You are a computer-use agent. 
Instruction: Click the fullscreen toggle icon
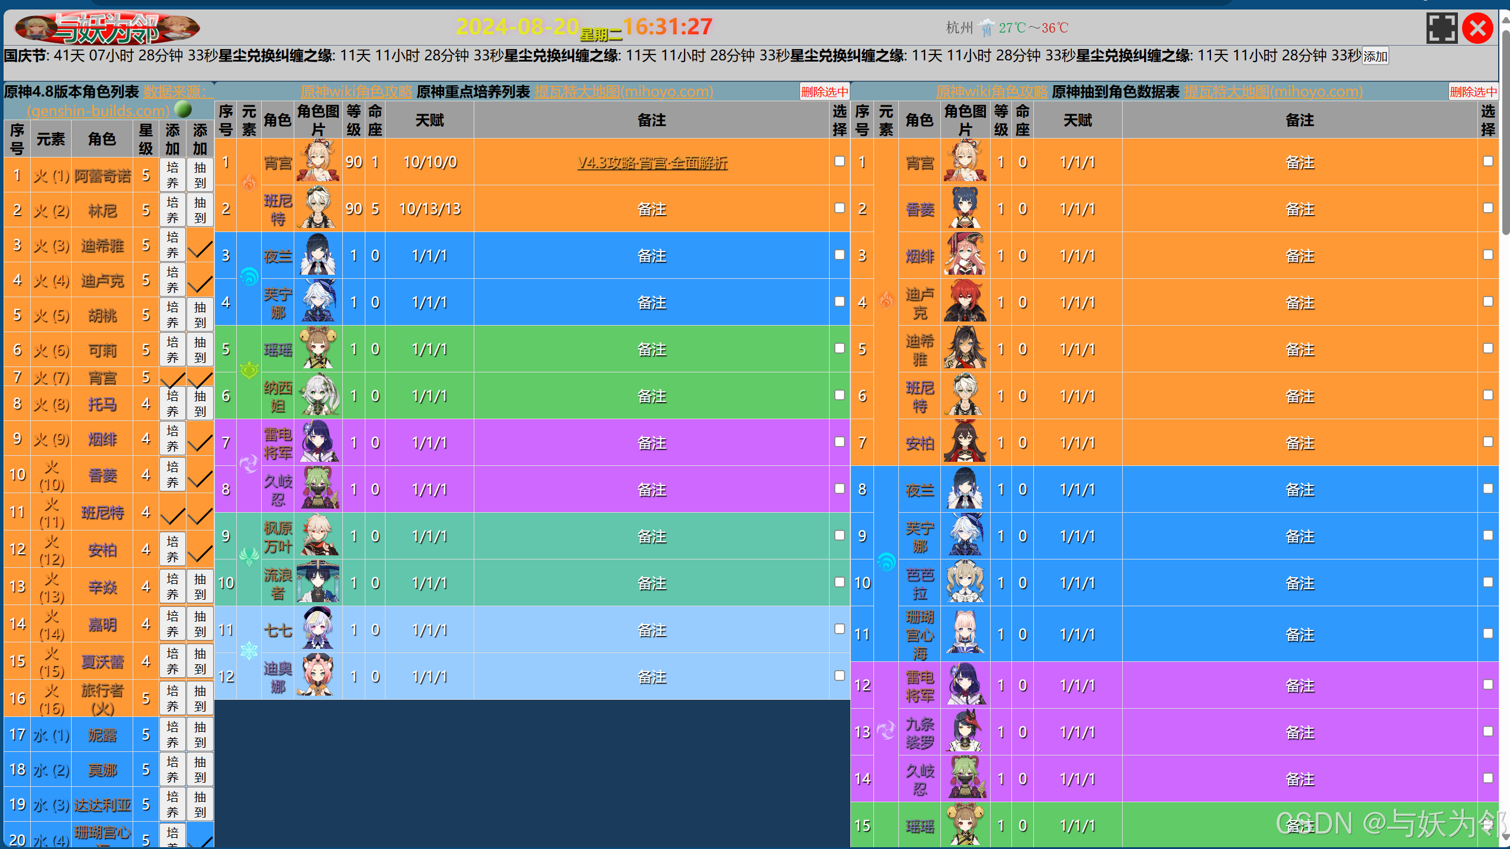(x=1441, y=28)
